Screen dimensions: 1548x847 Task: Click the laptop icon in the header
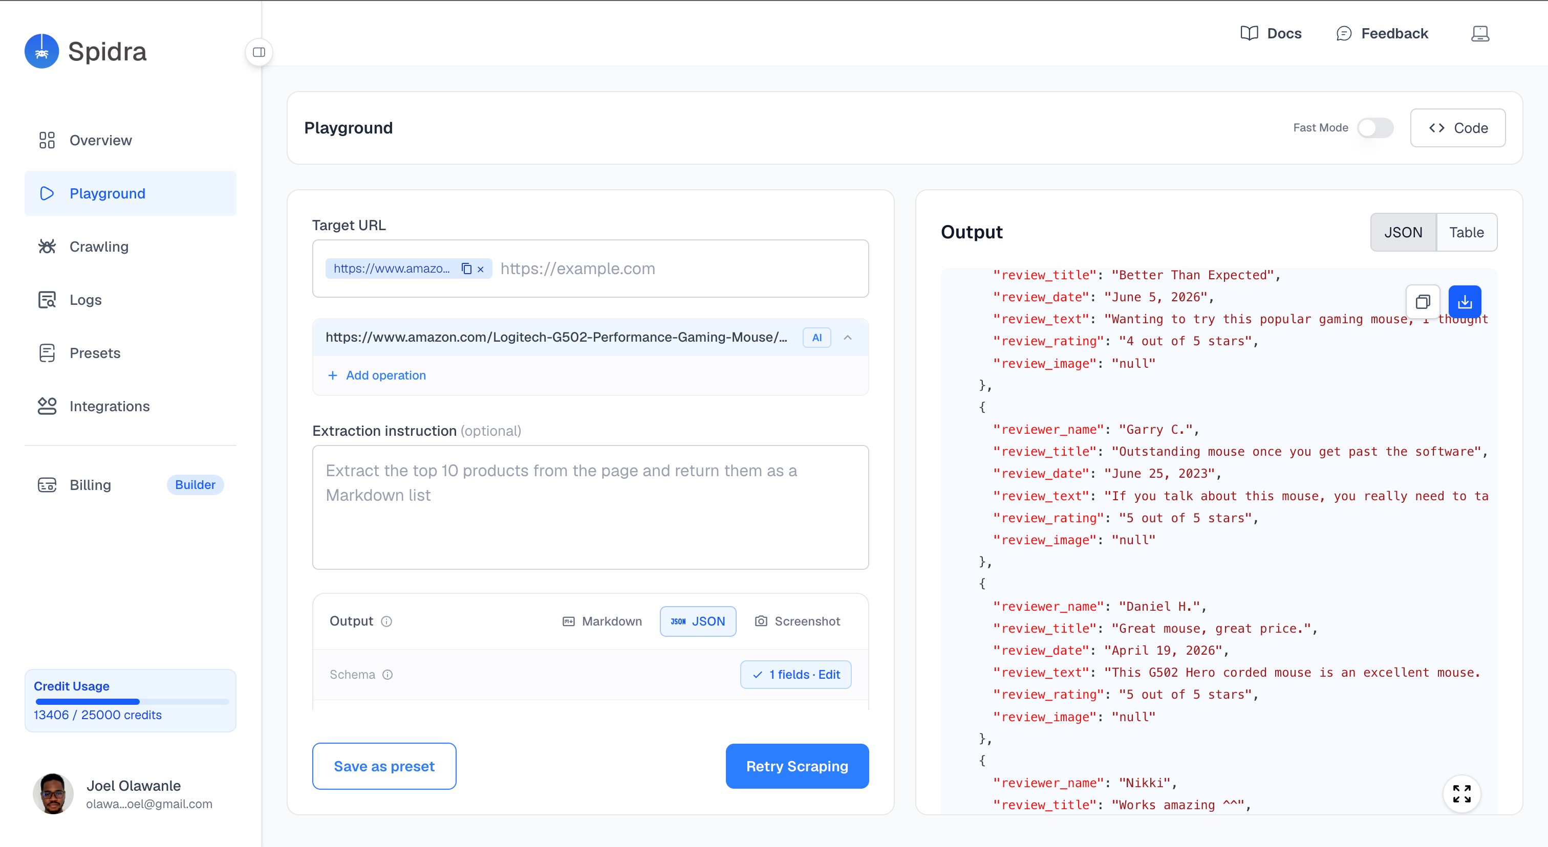1480,34
